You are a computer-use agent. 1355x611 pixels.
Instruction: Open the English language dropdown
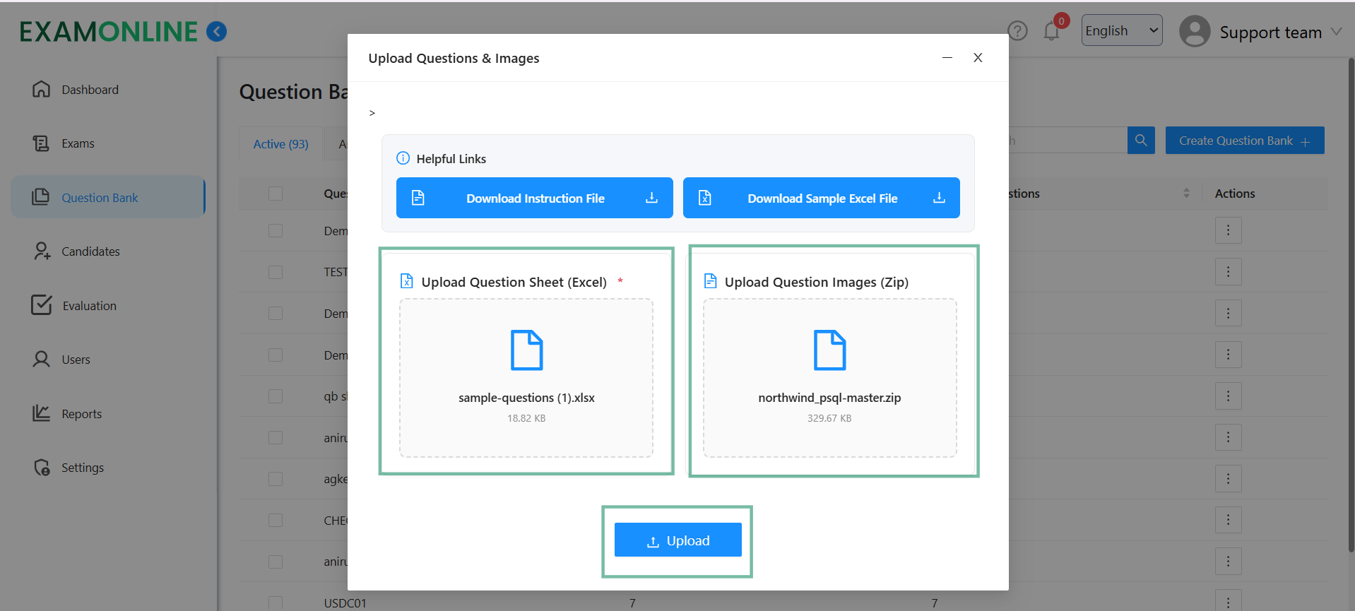(x=1121, y=31)
